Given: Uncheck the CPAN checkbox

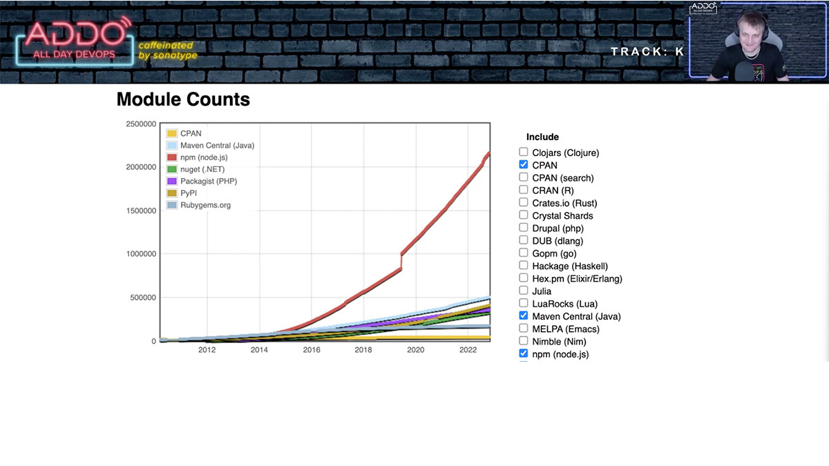Looking at the screenshot, I should click(x=524, y=165).
